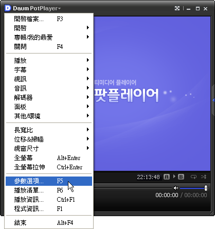Click the clock time display 22:13:48

point(148,177)
